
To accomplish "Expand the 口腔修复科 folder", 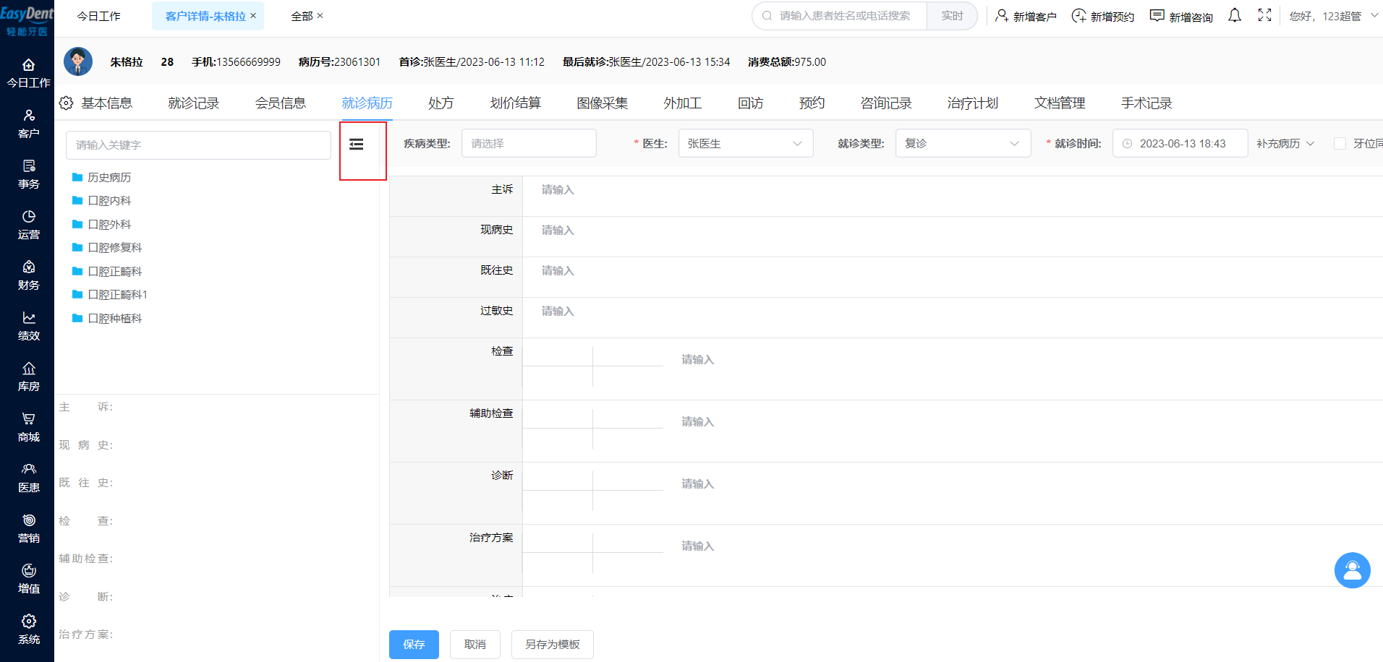I will (x=107, y=247).
